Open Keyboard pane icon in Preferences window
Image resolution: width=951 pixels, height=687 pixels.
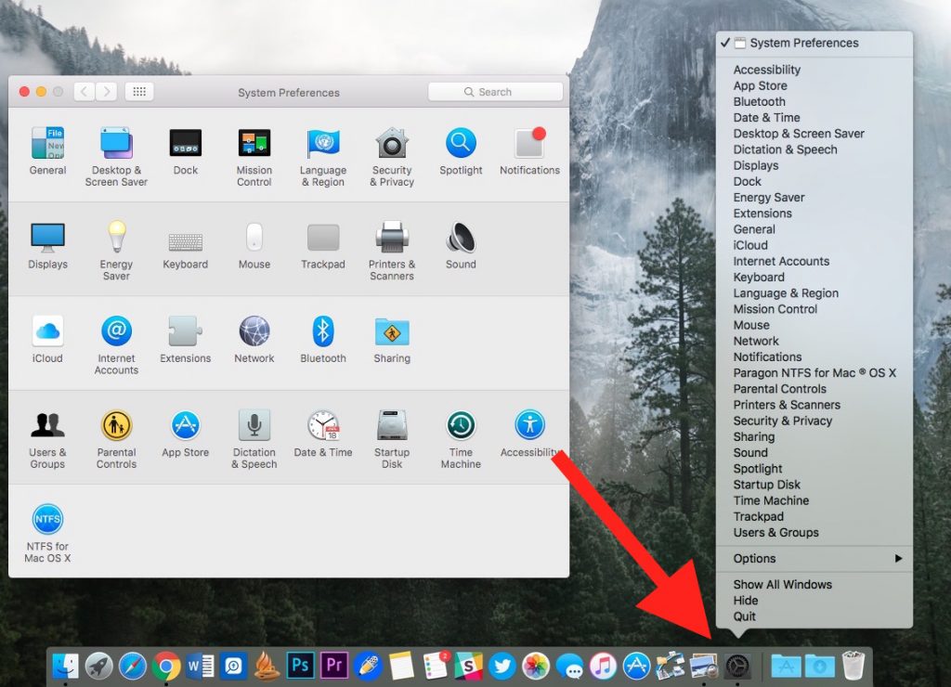point(185,242)
